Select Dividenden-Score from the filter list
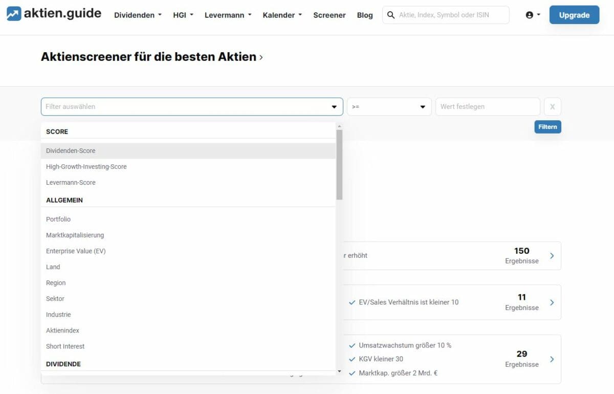 pyautogui.click(x=71, y=150)
